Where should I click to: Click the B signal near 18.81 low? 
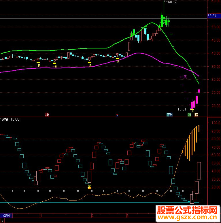193,111
